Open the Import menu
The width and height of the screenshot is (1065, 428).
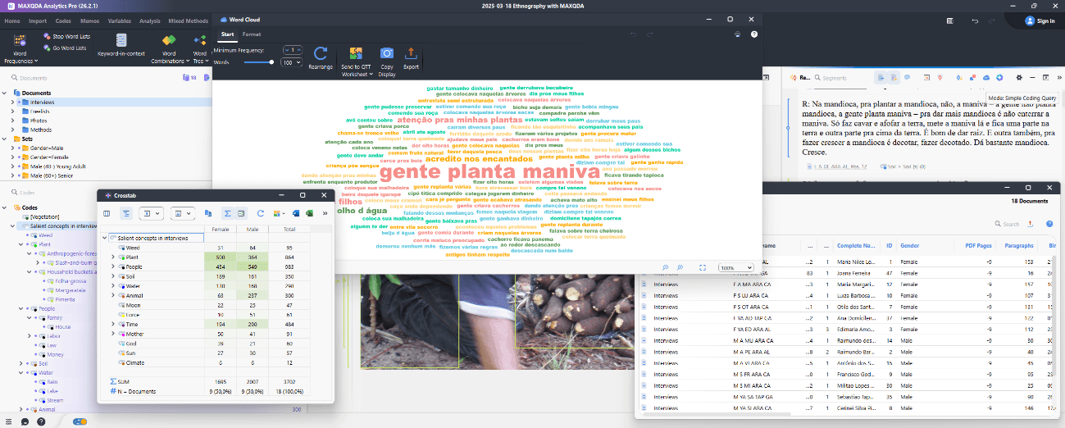point(37,20)
